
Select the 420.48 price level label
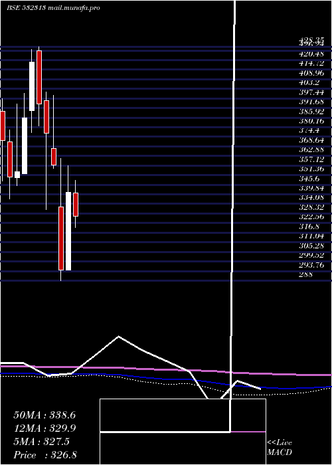pyautogui.click(x=311, y=54)
